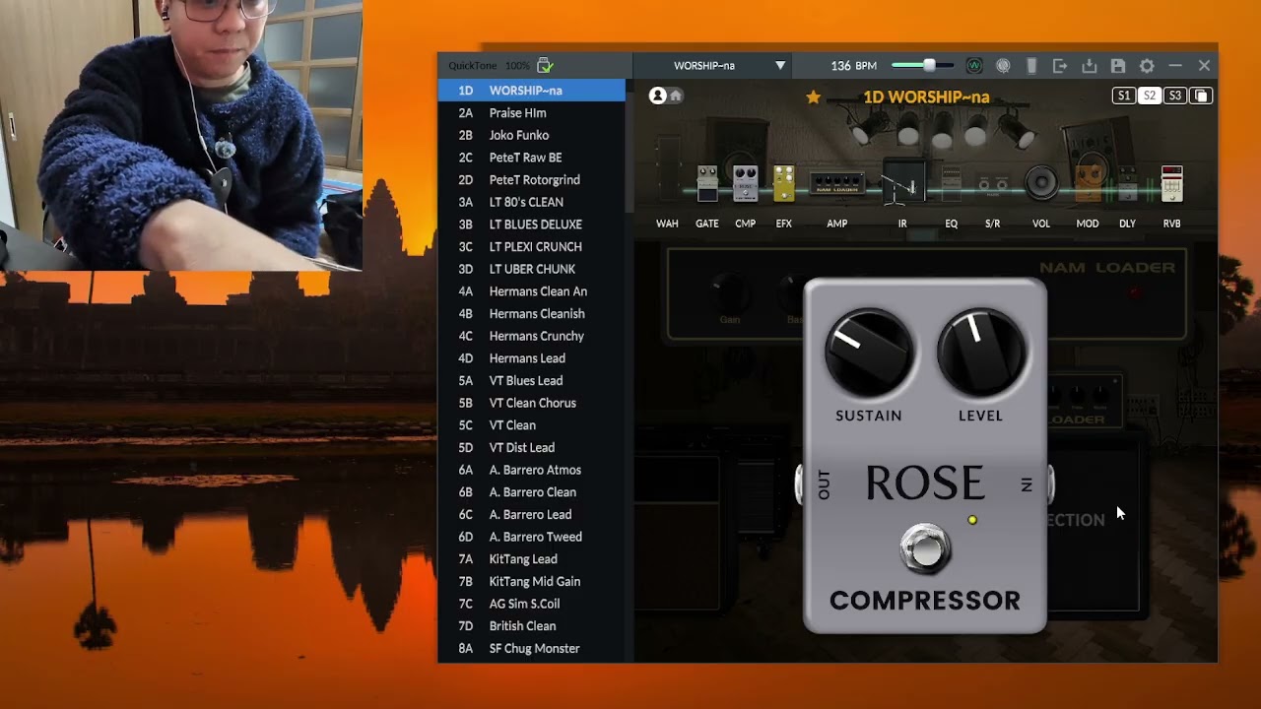The height and width of the screenshot is (709, 1261).
Task: Open the tuner with green waveform icon
Action: click(x=974, y=66)
